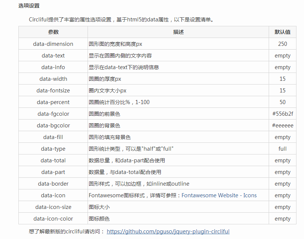Screen dimensions: 304x239
Task: Click the #eeeeee background color value
Action: [283, 126]
